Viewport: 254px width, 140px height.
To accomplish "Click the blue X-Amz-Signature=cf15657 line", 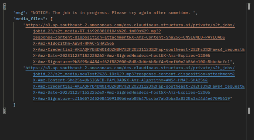I will [131, 98].
